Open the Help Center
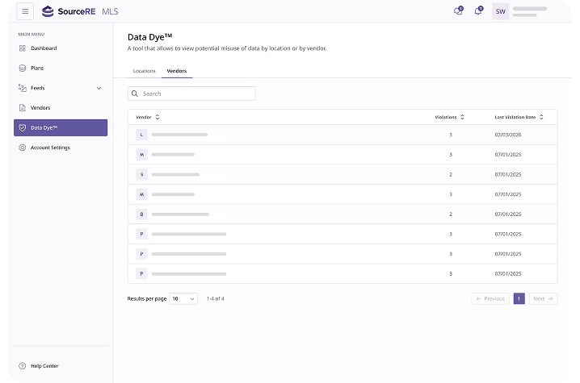Screen dimensions: 580x383 click(44, 366)
